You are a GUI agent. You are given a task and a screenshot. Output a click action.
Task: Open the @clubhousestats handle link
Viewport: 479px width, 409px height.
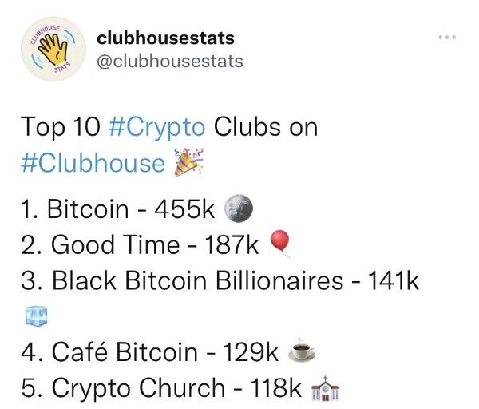[170, 62]
